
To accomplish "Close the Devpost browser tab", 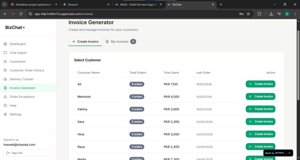I will 108,4.
